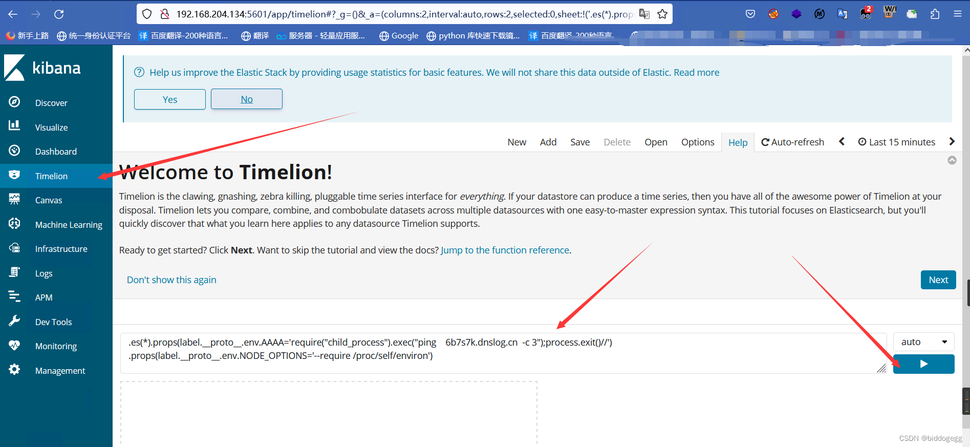
Task: Click New in Timelion menu
Action: pos(517,142)
